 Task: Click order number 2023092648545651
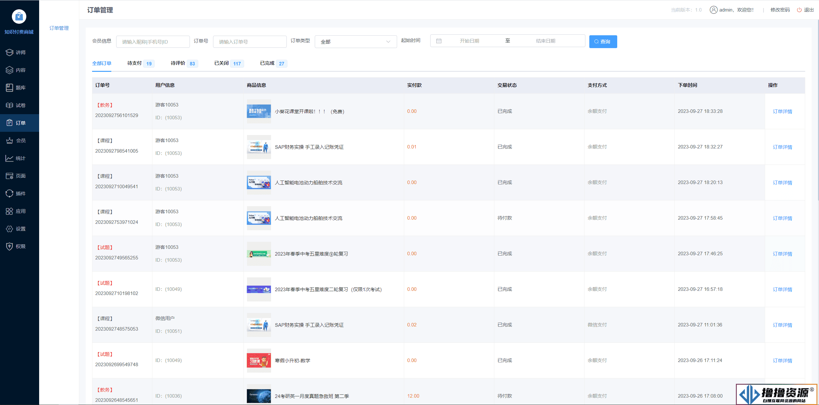[116, 400]
